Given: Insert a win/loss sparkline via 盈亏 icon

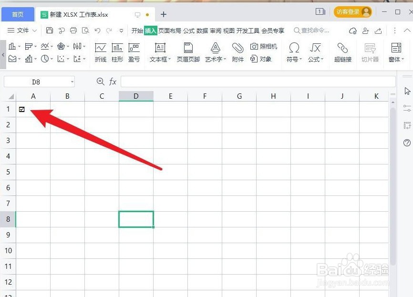Looking at the screenshot, I should tap(134, 49).
